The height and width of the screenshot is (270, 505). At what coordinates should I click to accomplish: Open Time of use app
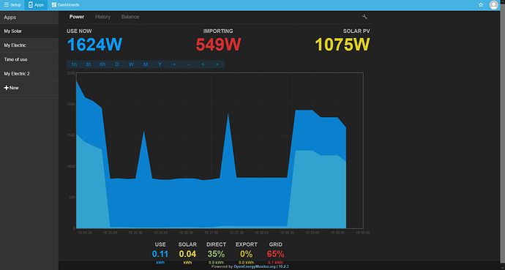click(x=29, y=59)
